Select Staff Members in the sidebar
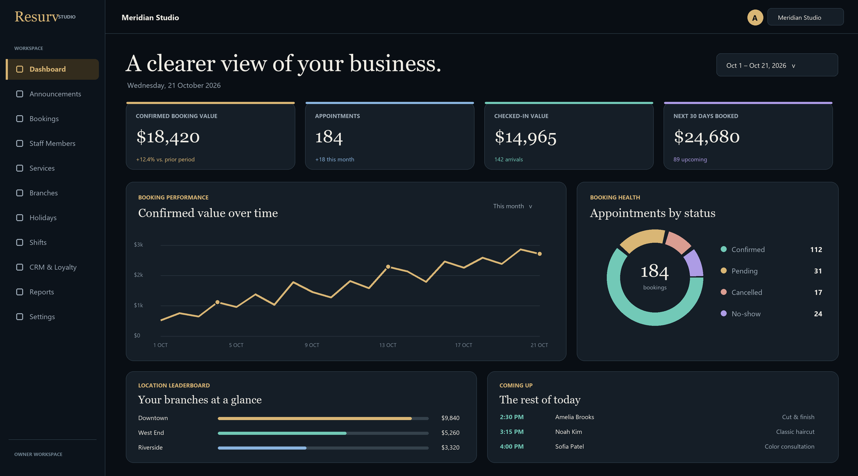This screenshot has height=476, width=858. tap(52, 143)
